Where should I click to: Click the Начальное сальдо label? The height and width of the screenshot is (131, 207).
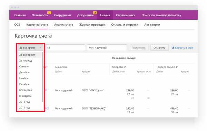tap(124, 58)
